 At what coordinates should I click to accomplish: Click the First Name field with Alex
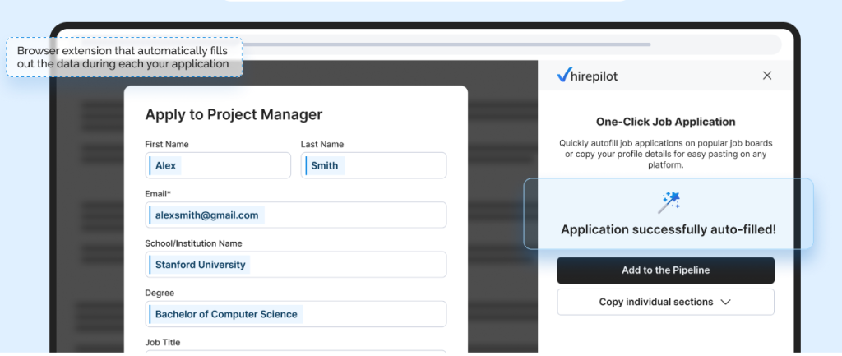218,165
